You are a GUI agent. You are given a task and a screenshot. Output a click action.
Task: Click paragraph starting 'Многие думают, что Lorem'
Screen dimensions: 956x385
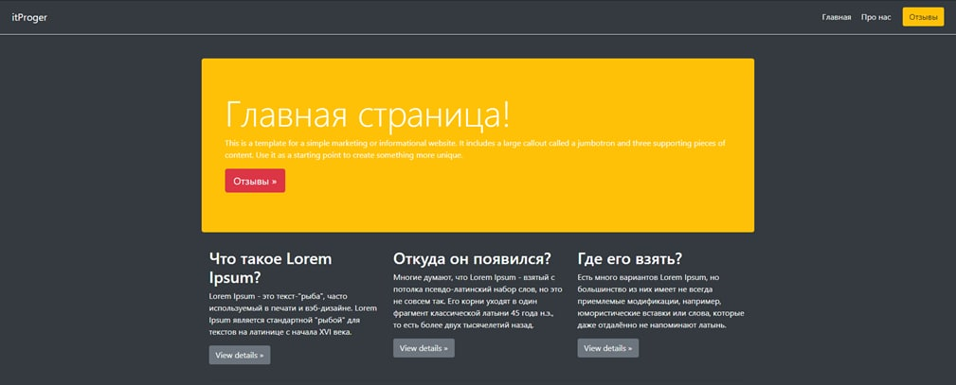(478, 302)
